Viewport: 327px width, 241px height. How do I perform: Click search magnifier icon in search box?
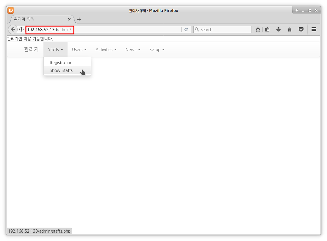pos(197,29)
